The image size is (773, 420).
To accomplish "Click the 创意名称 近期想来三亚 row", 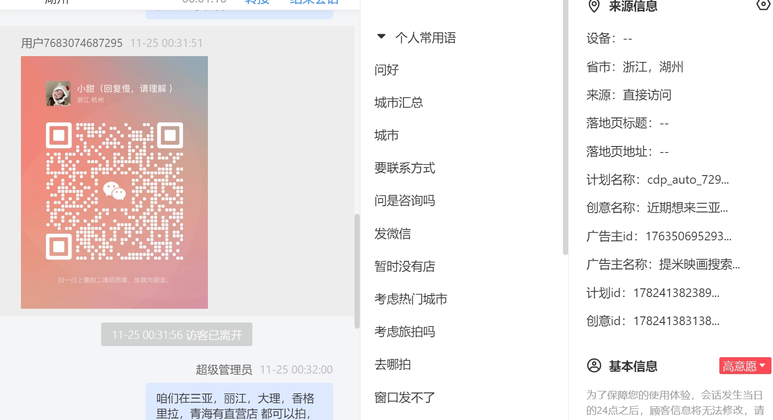I will tap(658, 208).
